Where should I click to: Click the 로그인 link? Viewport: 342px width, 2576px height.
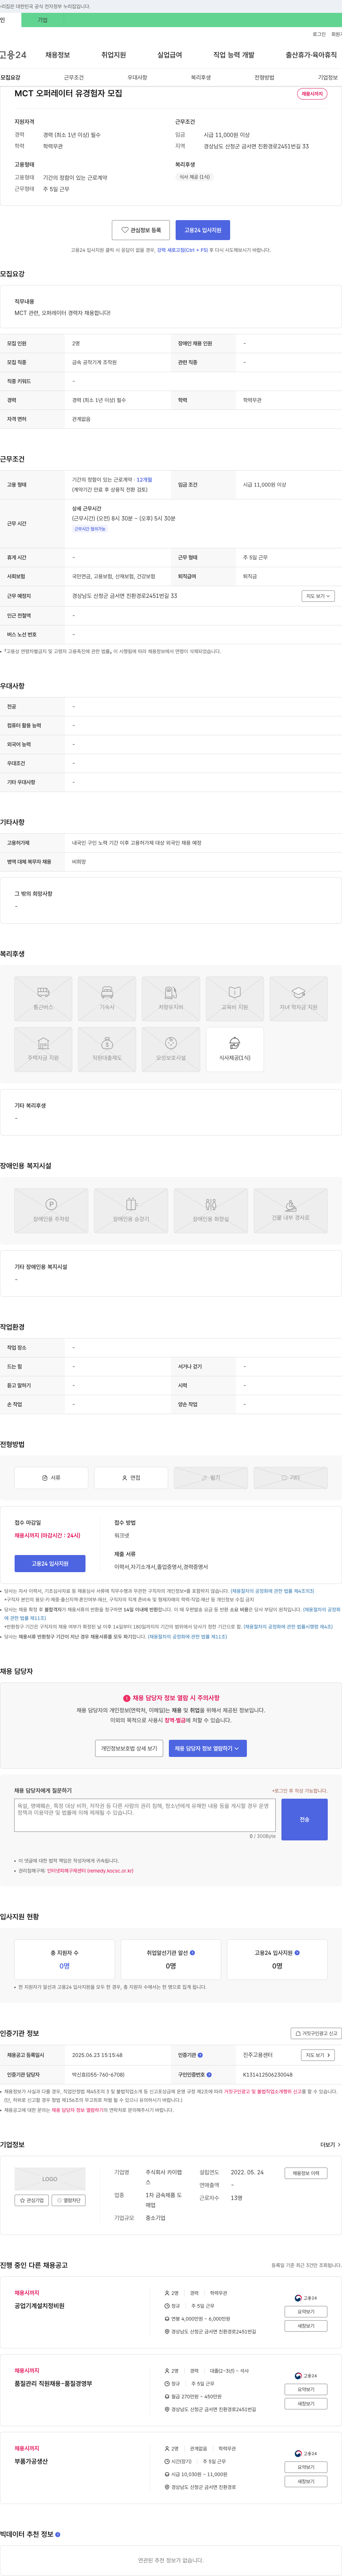319,34
